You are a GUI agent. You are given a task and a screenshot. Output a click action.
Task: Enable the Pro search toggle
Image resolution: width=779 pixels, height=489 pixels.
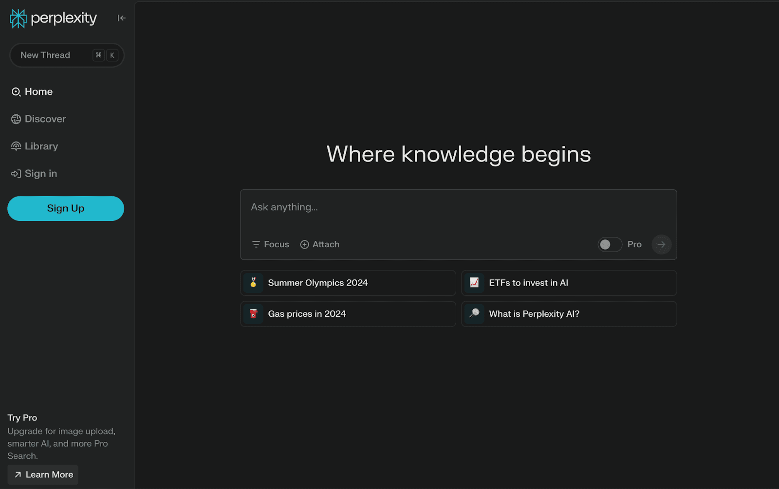coord(610,244)
